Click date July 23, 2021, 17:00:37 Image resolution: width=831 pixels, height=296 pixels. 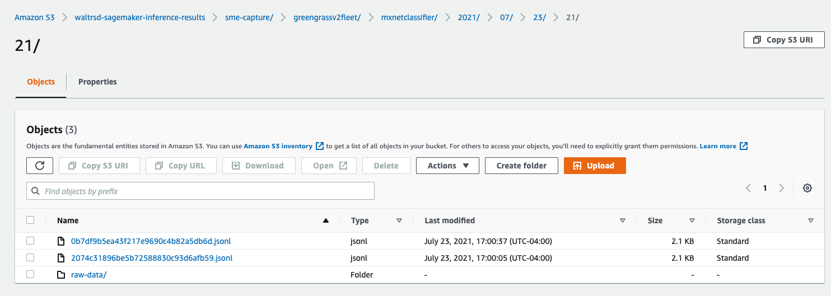(488, 241)
